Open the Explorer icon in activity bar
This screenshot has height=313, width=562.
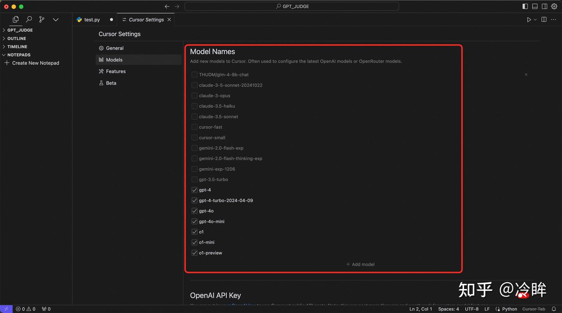tap(15, 19)
